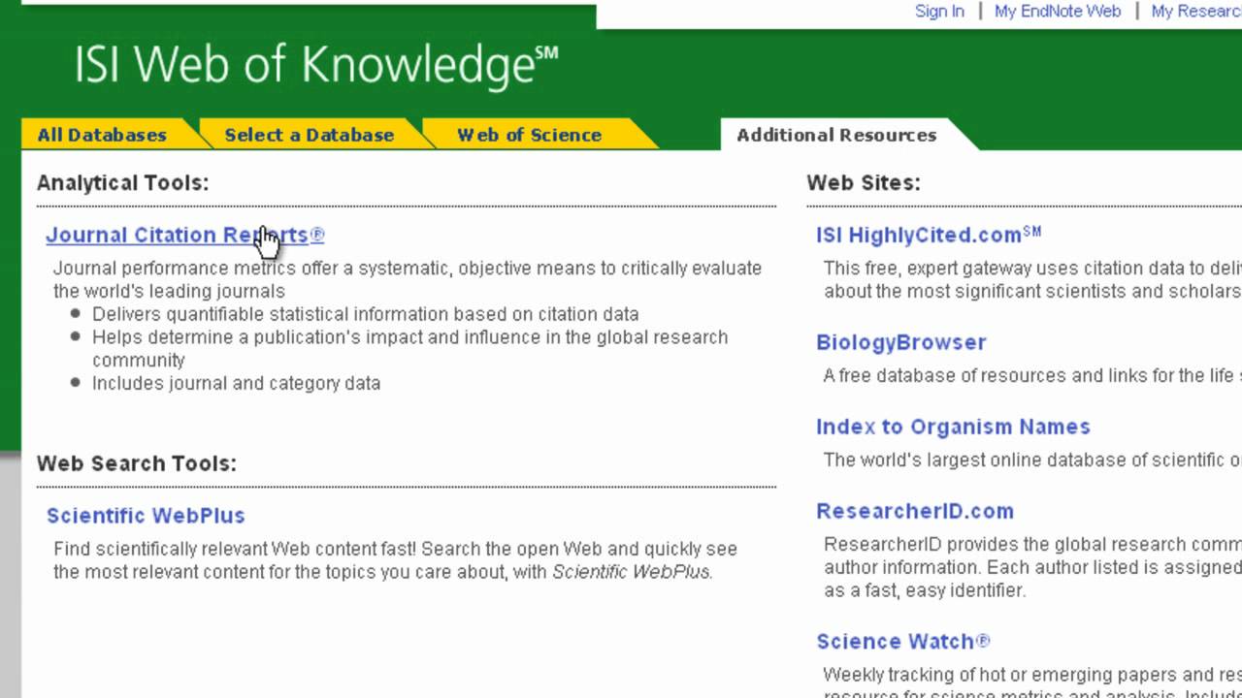The height and width of the screenshot is (698, 1242).
Task: Click the Analytical Tools section heading
Action: coord(122,182)
